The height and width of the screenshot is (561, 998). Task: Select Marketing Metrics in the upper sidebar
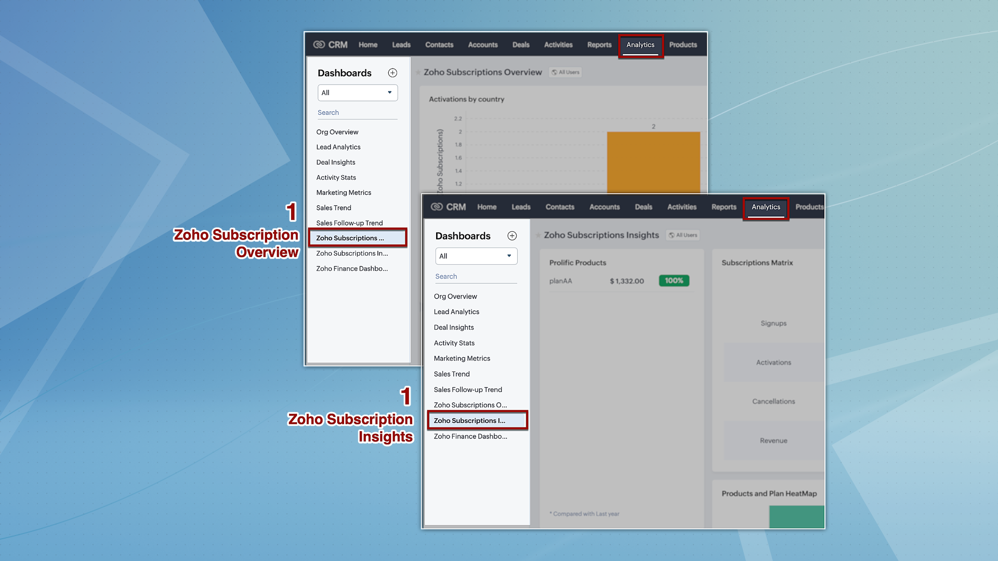[344, 193]
